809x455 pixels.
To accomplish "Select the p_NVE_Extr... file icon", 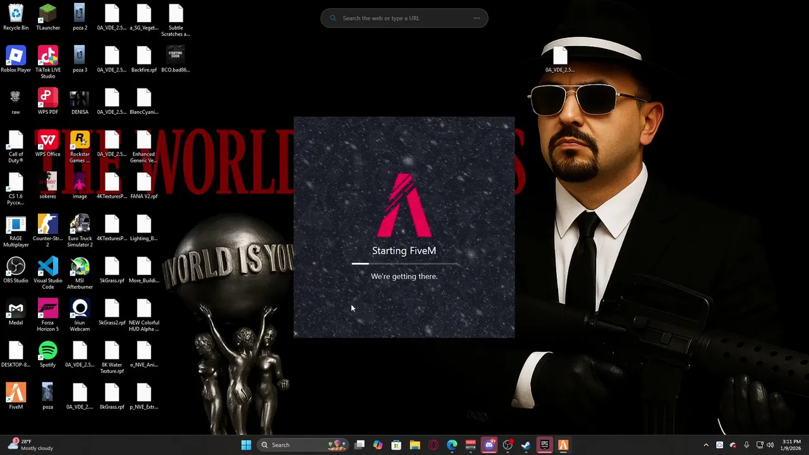I will [x=144, y=397].
